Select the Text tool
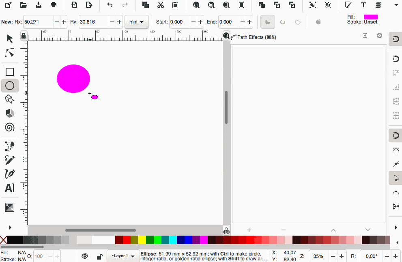The height and width of the screenshot is (262, 402). point(10,188)
